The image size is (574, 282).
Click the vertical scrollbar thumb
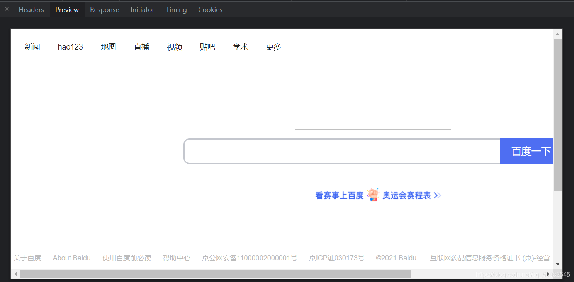point(557,115)
